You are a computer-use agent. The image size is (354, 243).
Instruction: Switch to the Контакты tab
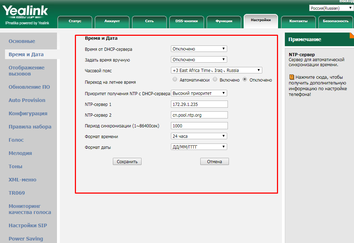[x=298, y=22]
